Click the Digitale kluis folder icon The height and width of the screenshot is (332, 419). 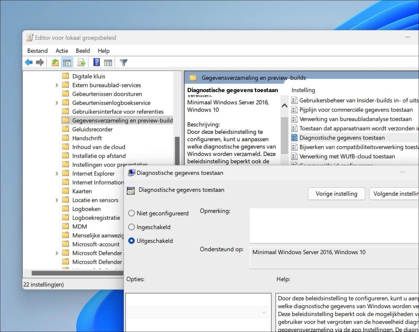click(65, 76)
